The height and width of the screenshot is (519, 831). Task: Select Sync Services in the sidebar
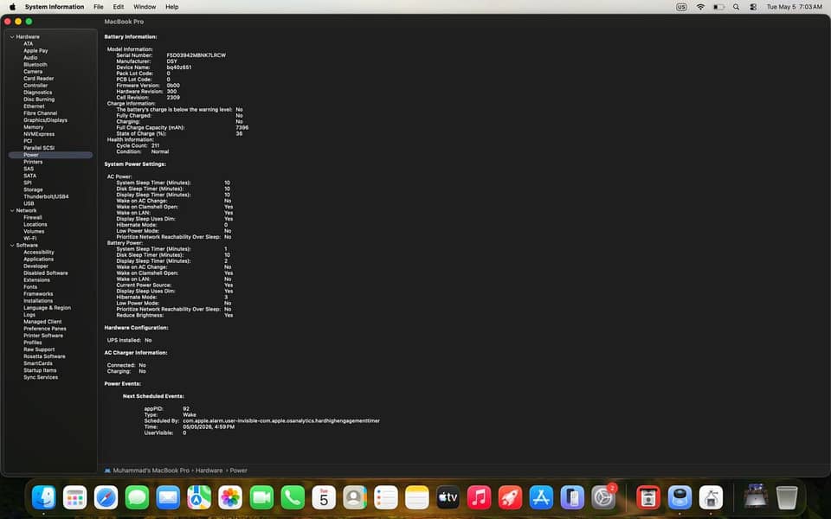pyautogui.click(x=41, y=377)
